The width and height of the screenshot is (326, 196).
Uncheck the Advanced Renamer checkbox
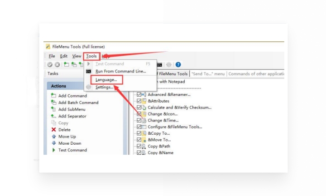pyautogui.click(x=139, y=94)
